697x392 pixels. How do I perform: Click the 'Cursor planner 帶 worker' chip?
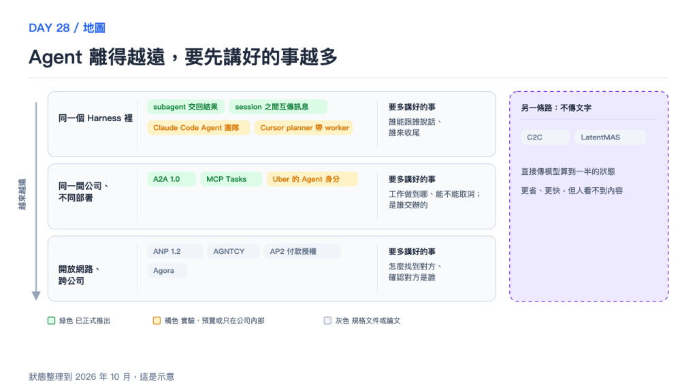(x=304, y=127)
